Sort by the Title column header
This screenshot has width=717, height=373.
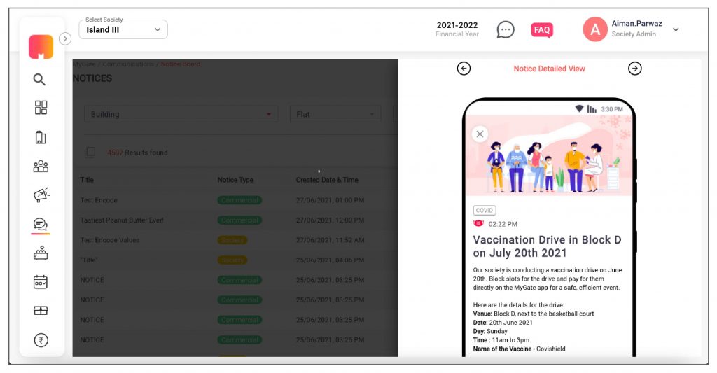pyautogui.click(x=87, y=180)
